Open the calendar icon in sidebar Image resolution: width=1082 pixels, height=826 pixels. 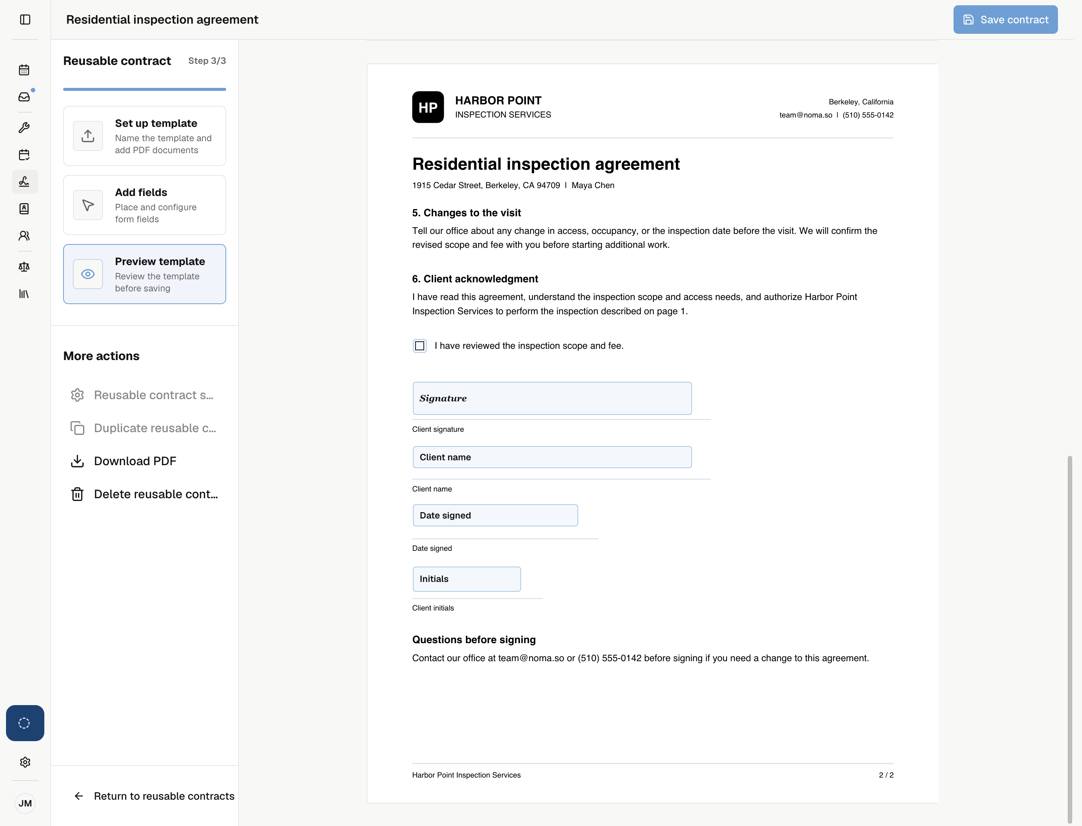pyautogui.click(x=24, y=70)
